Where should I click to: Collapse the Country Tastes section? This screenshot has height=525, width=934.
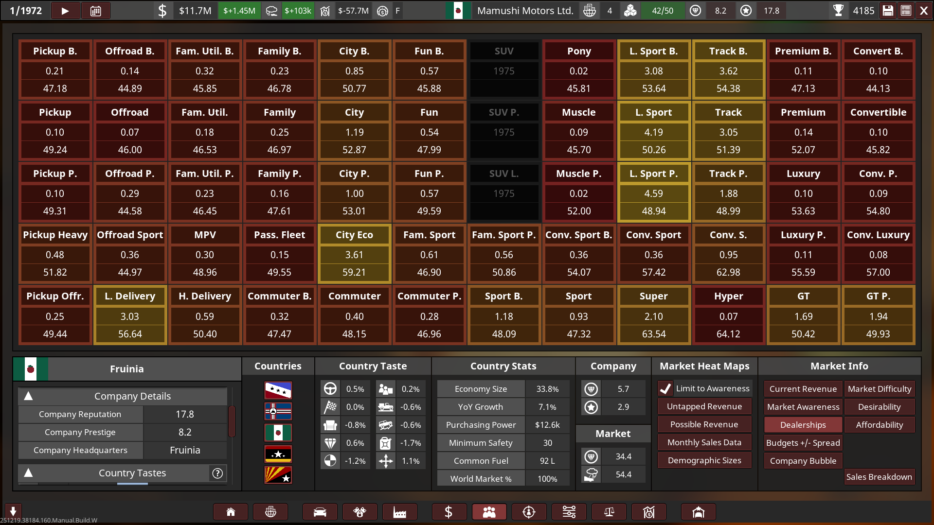coord(29,473)
